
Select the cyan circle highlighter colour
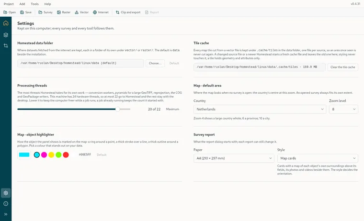pyautogui.click(x=37, y=155)
